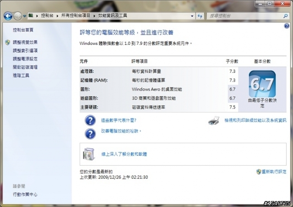Click the shield icon beside 重新執行評定
This screenshot has height=207, width=293.
coord(259,172)
